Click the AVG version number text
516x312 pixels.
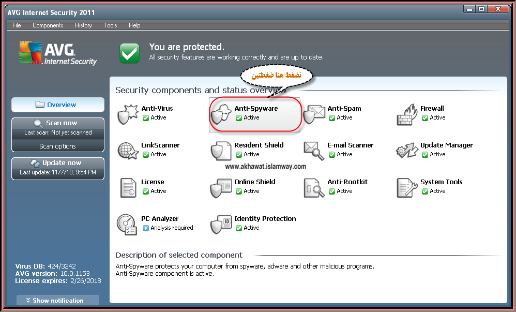[52, 274]
